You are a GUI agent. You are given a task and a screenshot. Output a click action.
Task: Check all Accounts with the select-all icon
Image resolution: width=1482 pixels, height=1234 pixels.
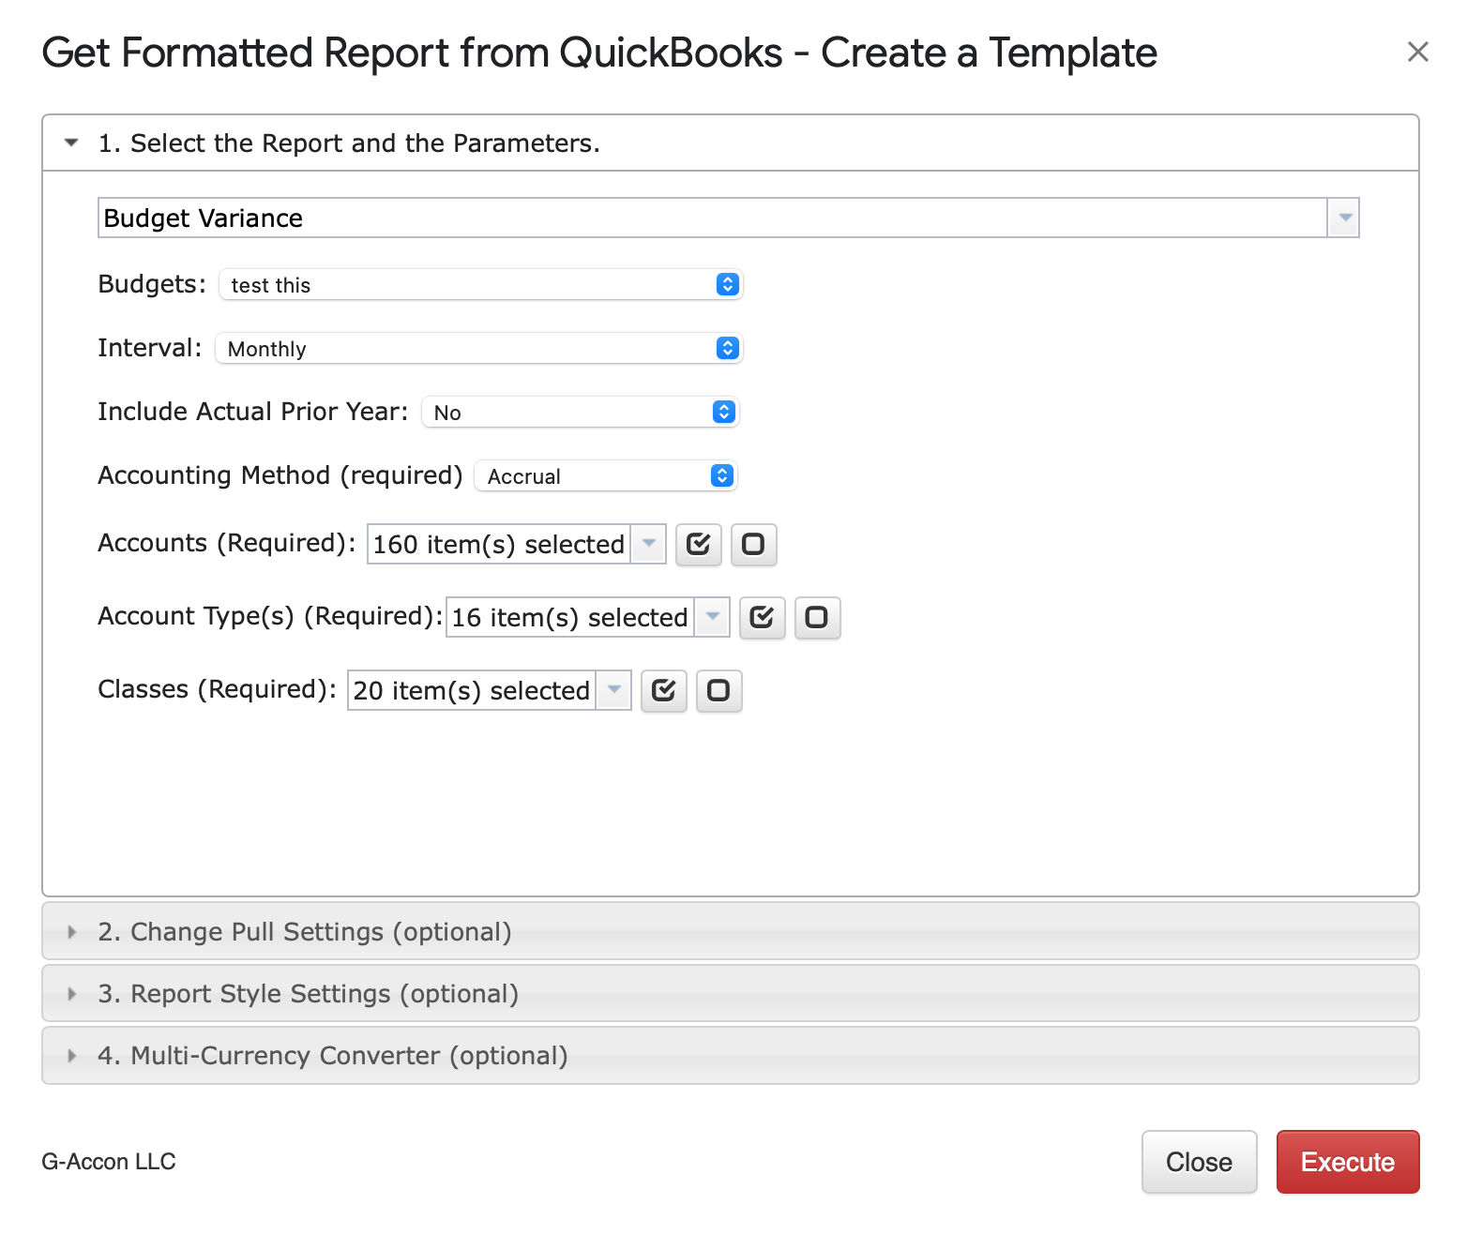(699, 544)
